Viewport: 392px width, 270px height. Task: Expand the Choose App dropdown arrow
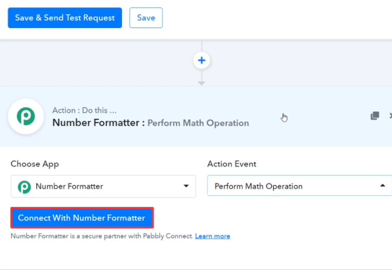pyautogui.click(x=186, y=186)
